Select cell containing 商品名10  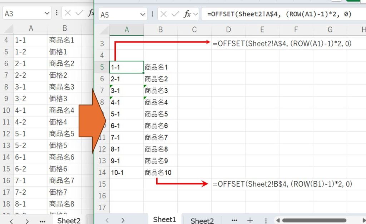pos(160,172)
